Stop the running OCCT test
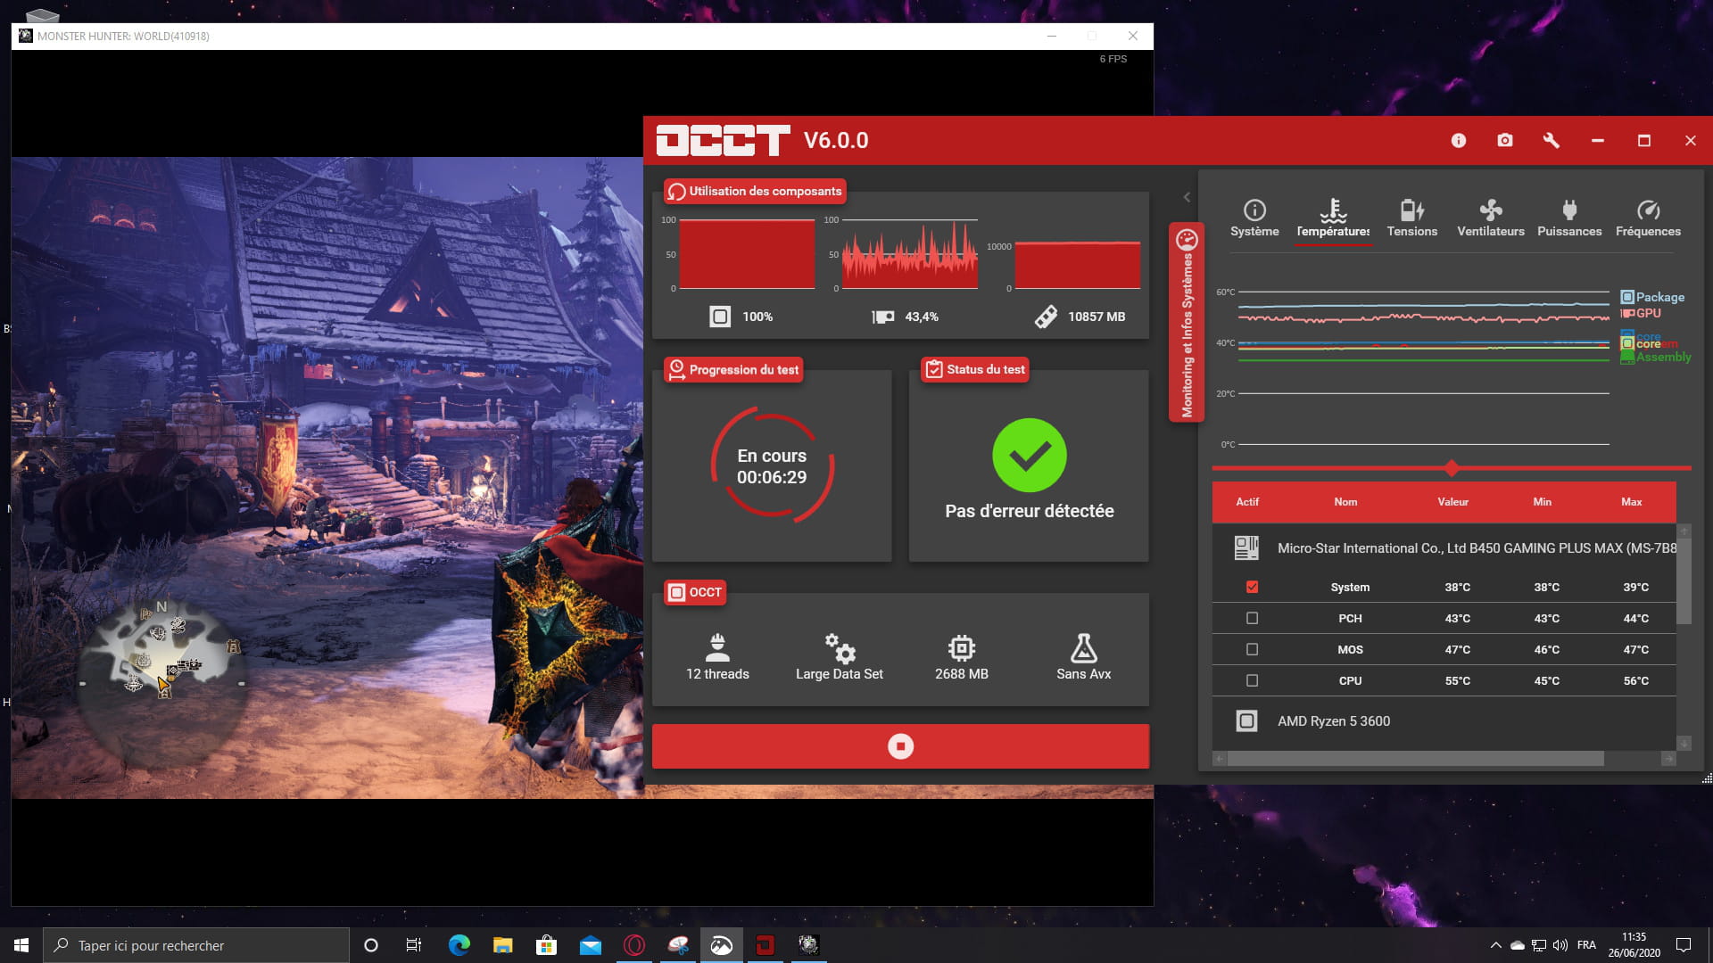 [900, 746]
